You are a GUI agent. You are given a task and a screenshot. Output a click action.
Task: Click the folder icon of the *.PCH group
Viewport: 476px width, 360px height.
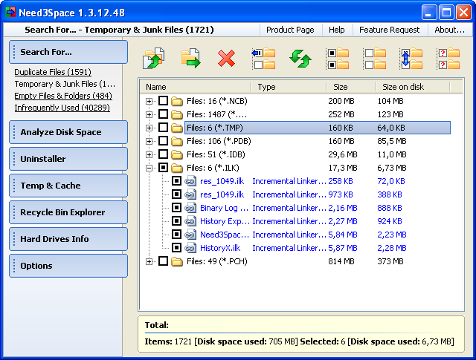tap(177, 261)
